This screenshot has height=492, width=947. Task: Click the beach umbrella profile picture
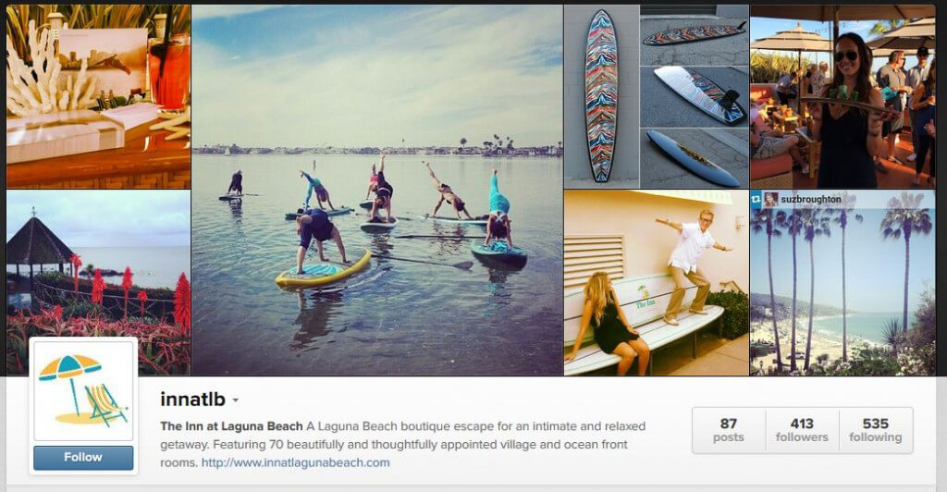83,390
